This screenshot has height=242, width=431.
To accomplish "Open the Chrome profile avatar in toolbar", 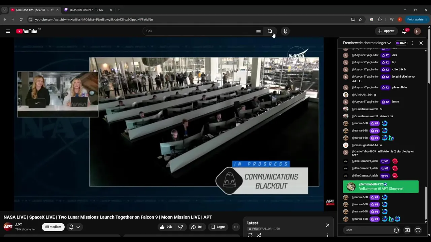I will pos(400,19).
